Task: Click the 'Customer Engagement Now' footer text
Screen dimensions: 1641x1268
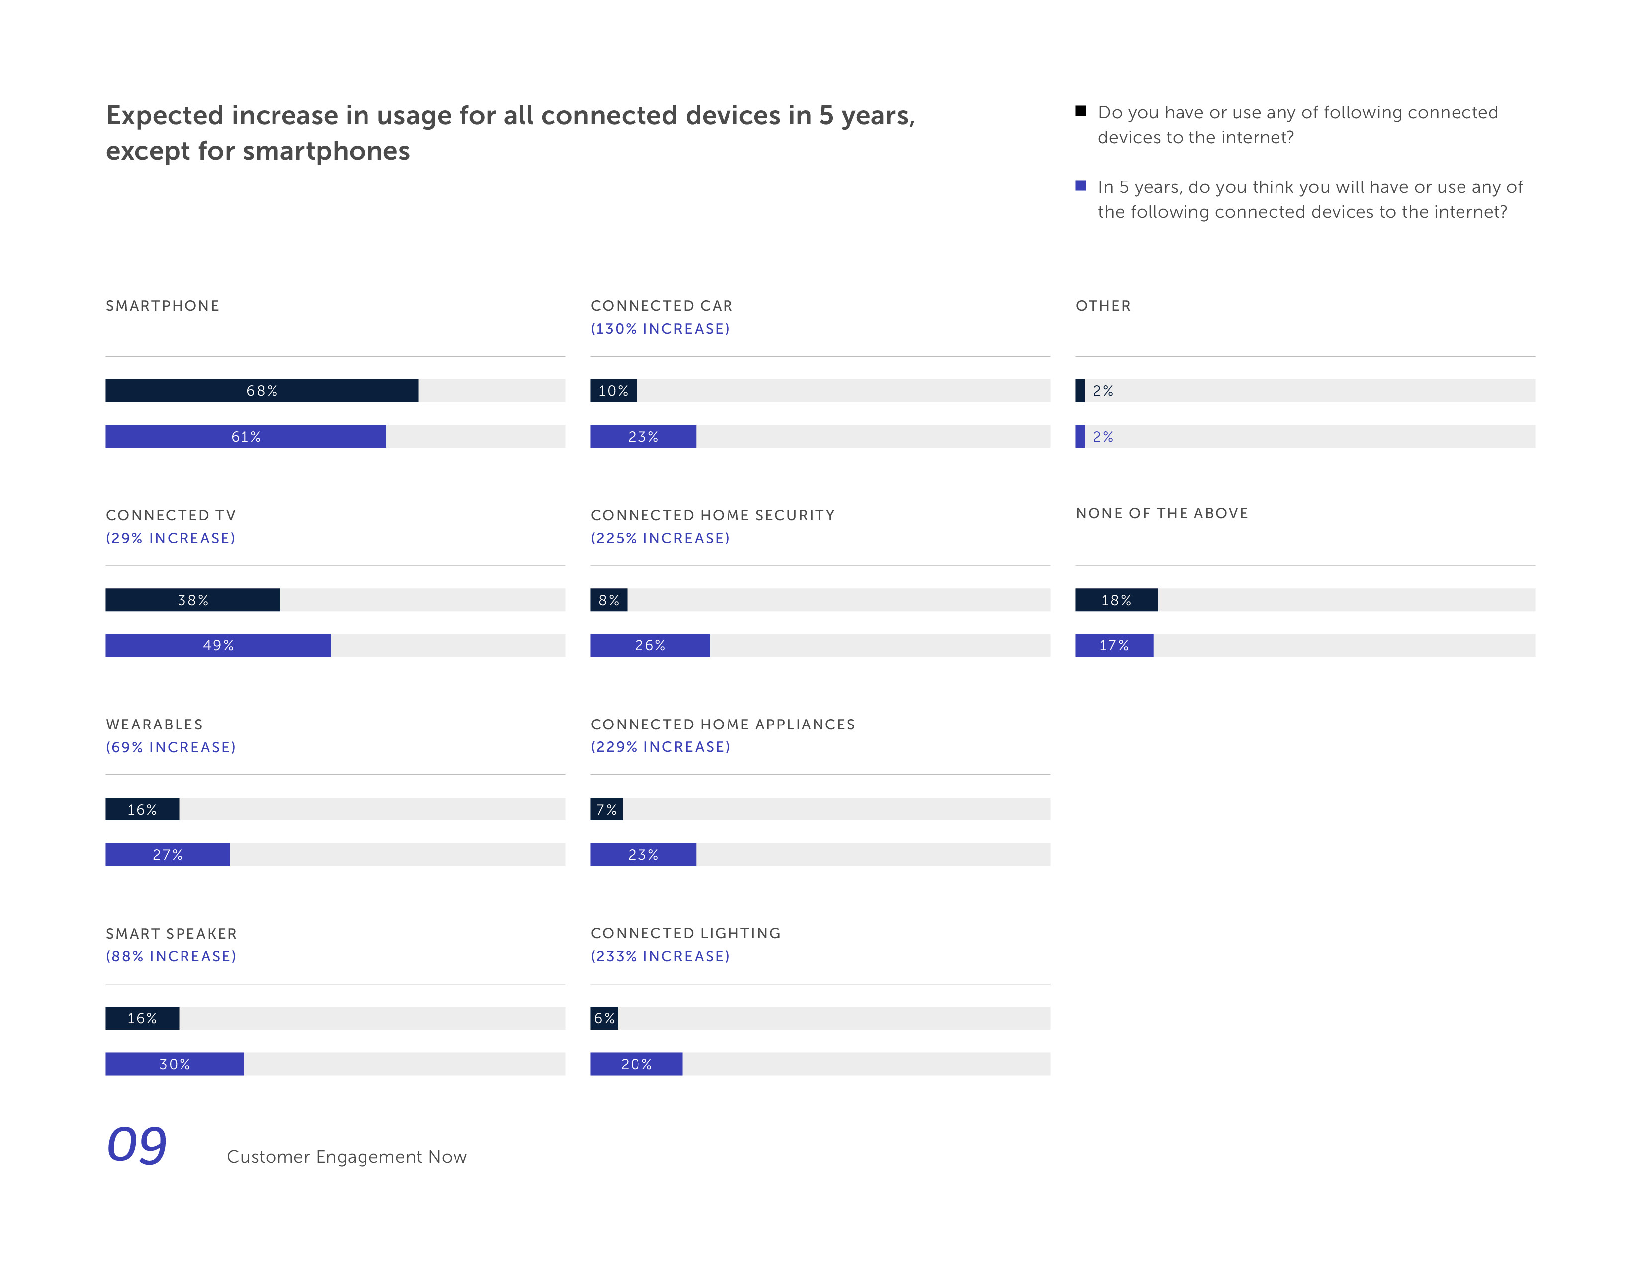Action: (x=347, y=1157)
